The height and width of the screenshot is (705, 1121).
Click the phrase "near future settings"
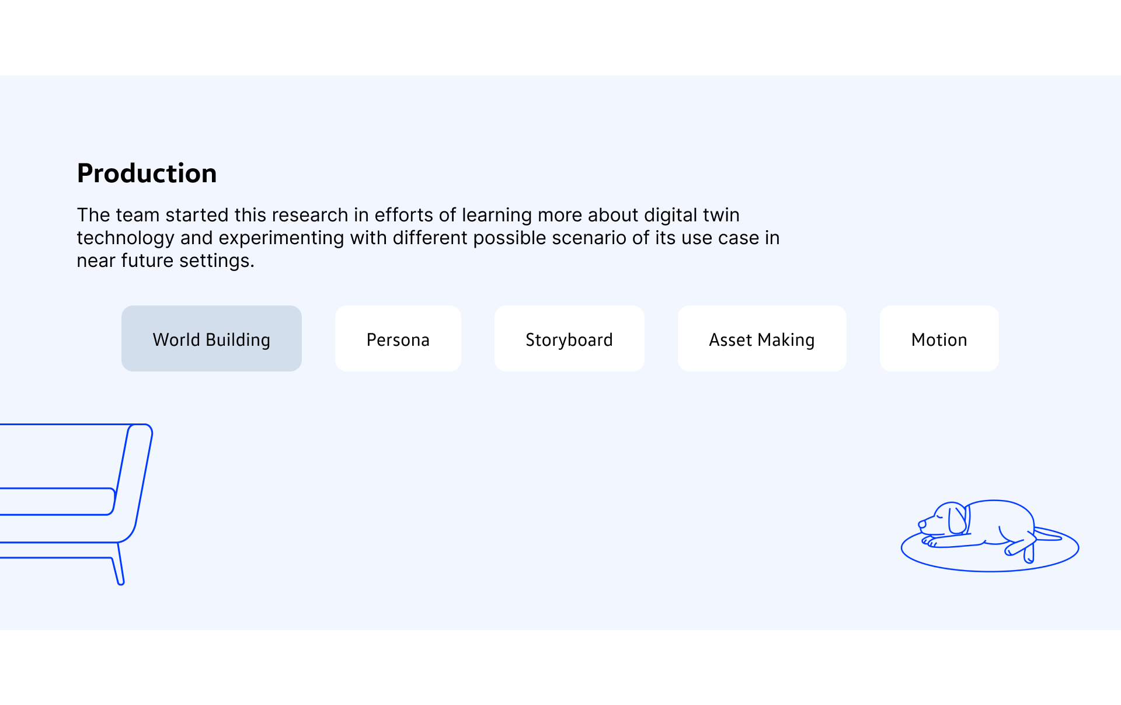165,261
